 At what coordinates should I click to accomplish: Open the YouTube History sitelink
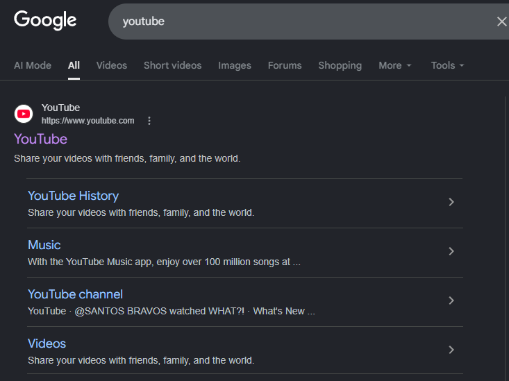point(73,196)
